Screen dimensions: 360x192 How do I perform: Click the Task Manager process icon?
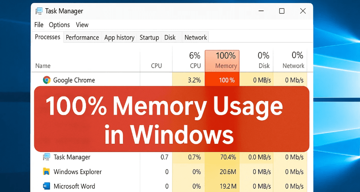[x=47, y=157]
